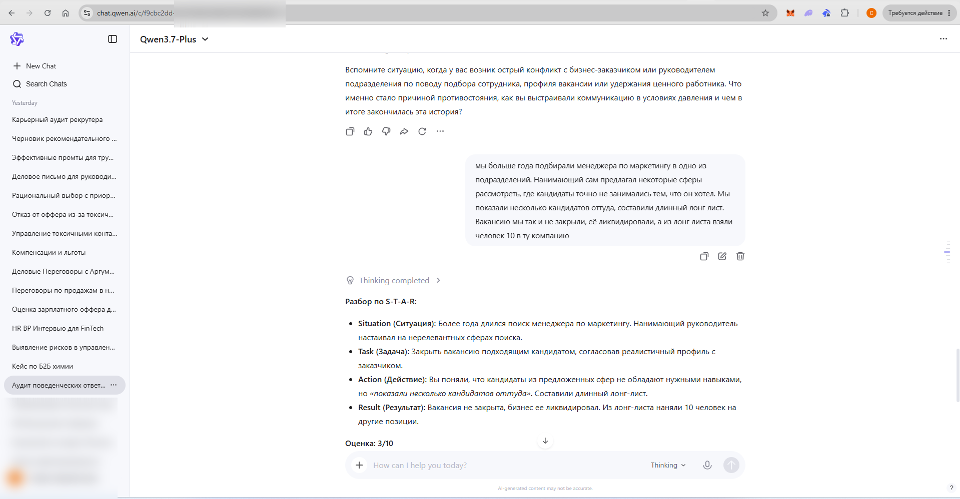This screenshot has width=960, height=499.
Task: Open options menu for 'Аудит поведенческих ответ...' chat
Action: [x=114, y=385]
